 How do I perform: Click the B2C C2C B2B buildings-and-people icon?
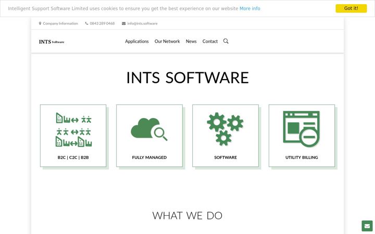[x=73, y=129]
